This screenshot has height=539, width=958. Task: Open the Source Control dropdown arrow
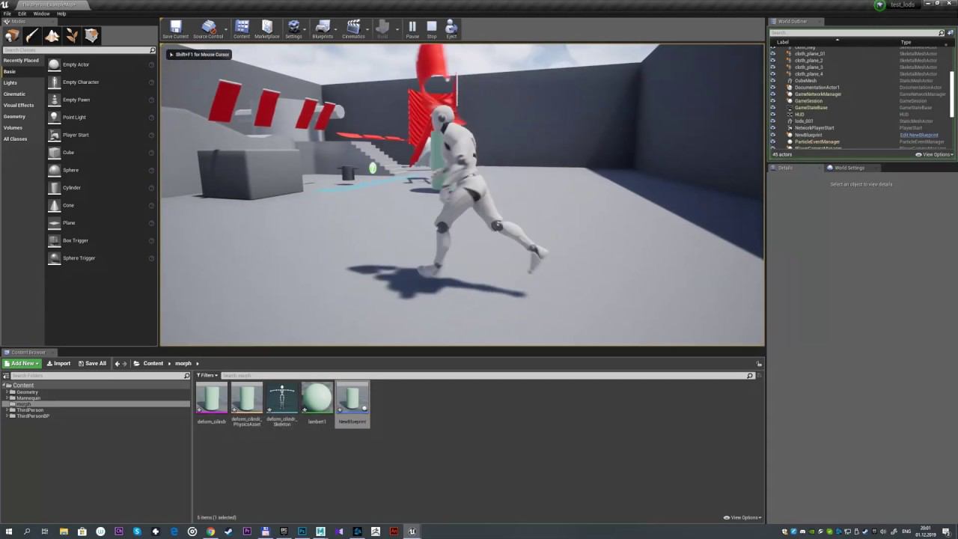click(227, 30)
